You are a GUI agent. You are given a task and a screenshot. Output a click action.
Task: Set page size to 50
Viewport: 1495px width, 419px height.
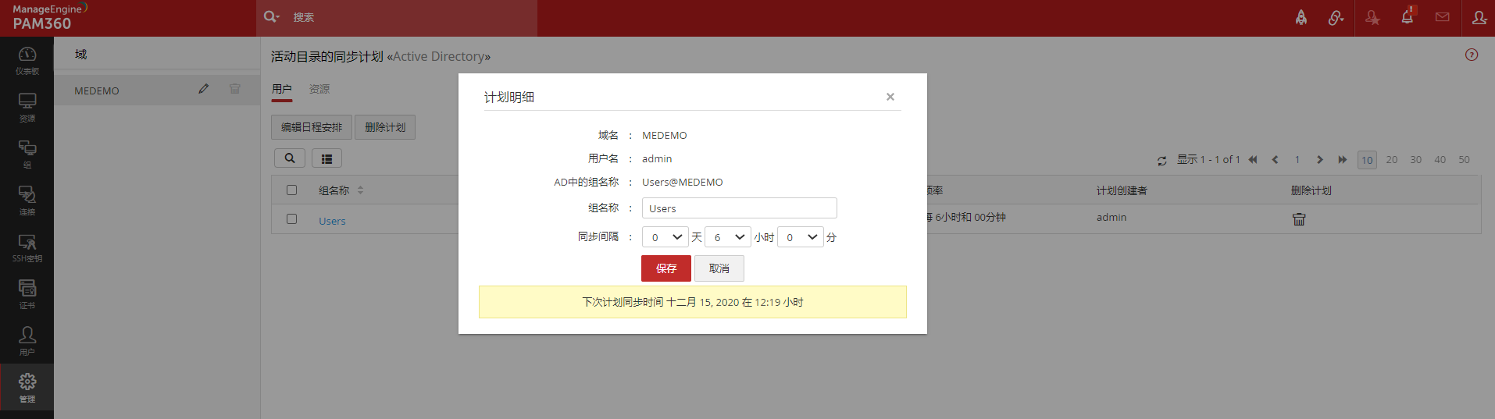tap(1465, 159)
